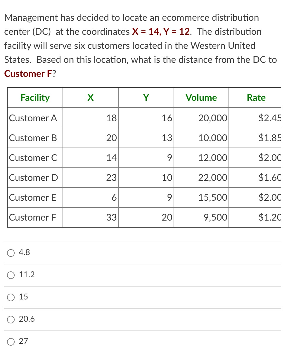The width and height of the screenshot is (289, 350).
Task: Click Customer F's X value 33
Action: pyautogui.click(x=111, y=217)
